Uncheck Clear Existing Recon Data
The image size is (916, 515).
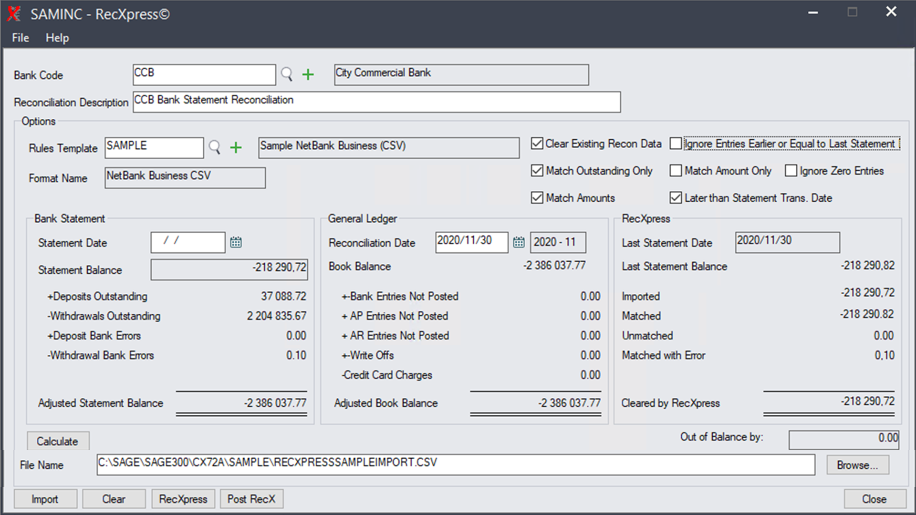537,144
